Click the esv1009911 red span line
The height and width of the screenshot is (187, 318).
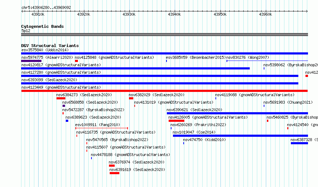coord(101,128)
